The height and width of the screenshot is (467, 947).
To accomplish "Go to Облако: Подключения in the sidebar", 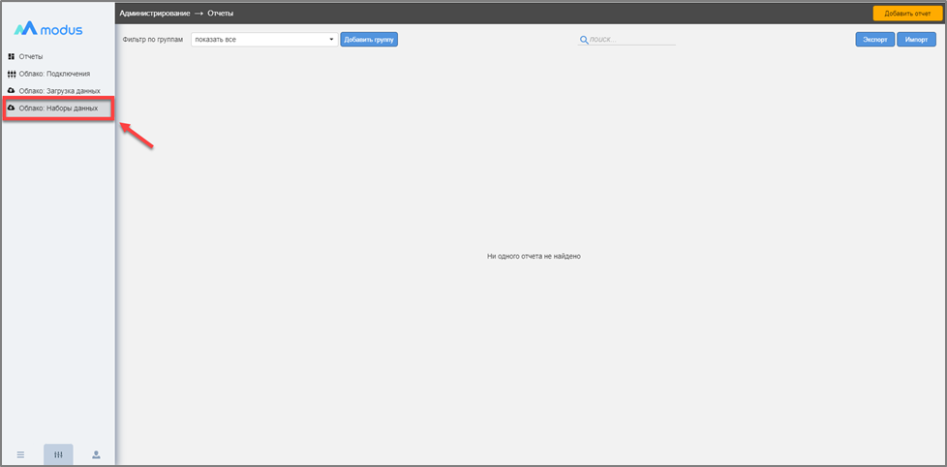I will pos(54,75).
